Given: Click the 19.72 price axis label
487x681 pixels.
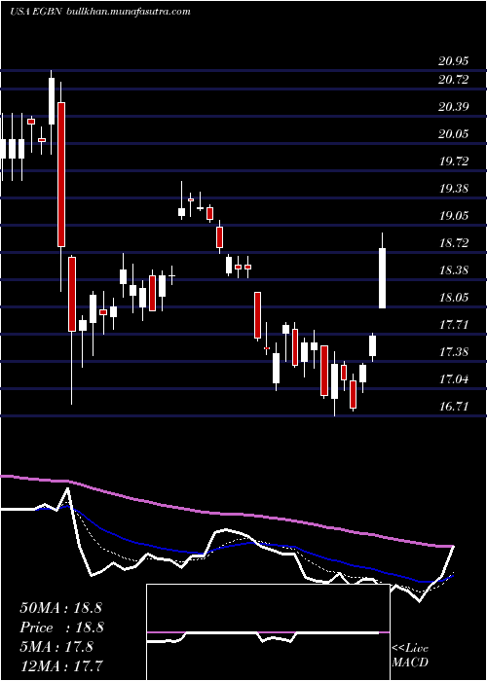Looking at the screenshot, I should (x=454, y=161).
